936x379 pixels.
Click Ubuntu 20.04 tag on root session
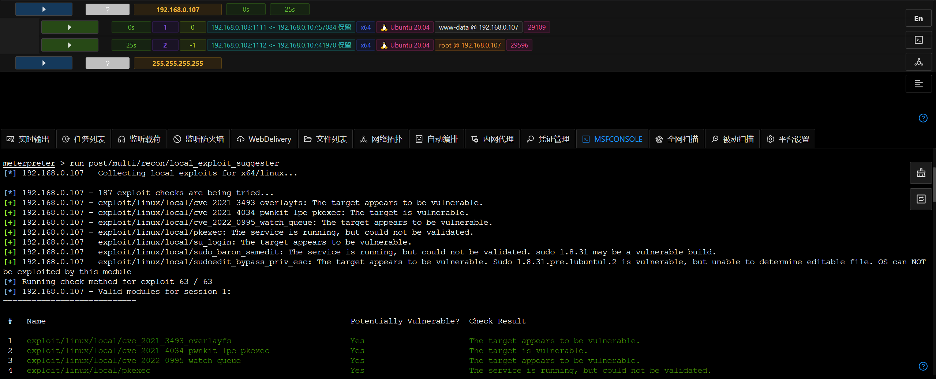click(405, 45)
